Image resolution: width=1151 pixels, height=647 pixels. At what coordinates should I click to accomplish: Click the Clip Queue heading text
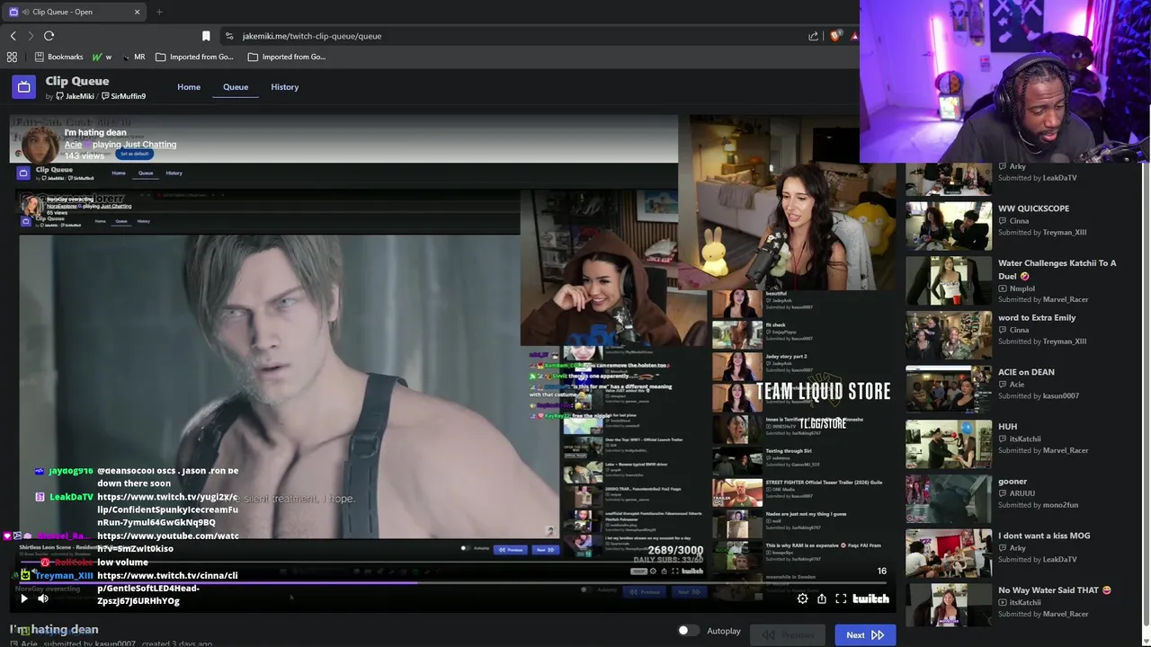point(77,81)
